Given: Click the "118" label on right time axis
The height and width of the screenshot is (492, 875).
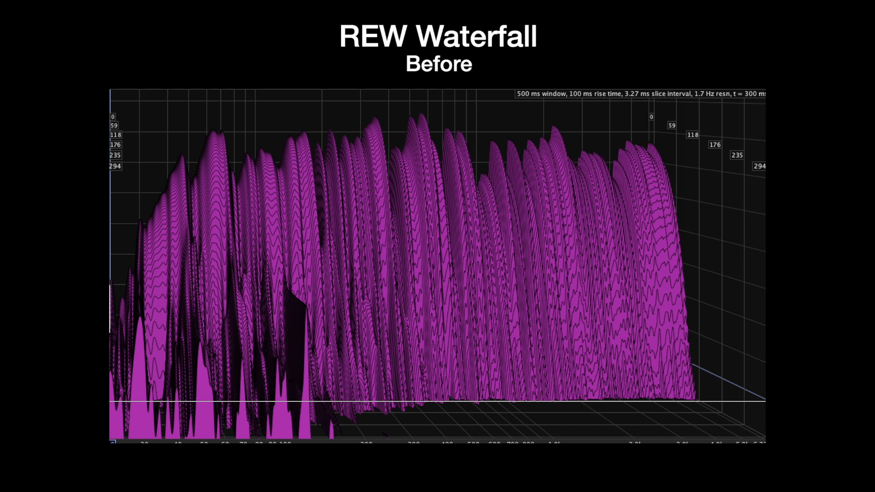Looking at the screenshot, I should [693, 135].
